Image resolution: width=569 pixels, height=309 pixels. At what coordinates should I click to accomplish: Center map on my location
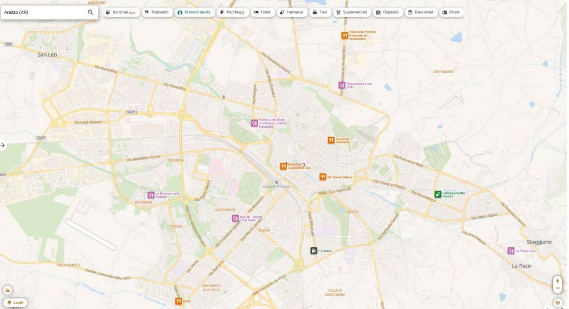557,302
